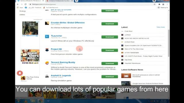Open the Microsoft announces news article

pyautogui.click(x=146, y=76)
